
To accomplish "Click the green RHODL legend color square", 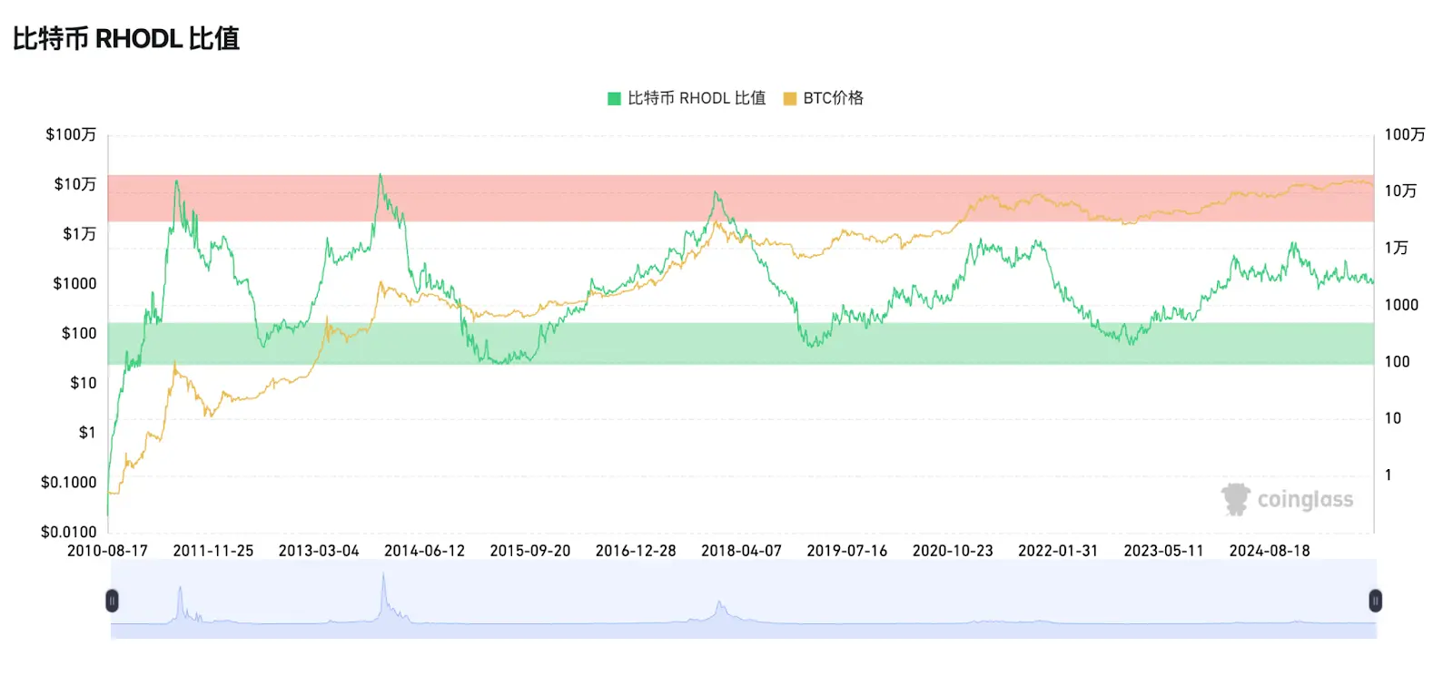I will click(615, 99).
